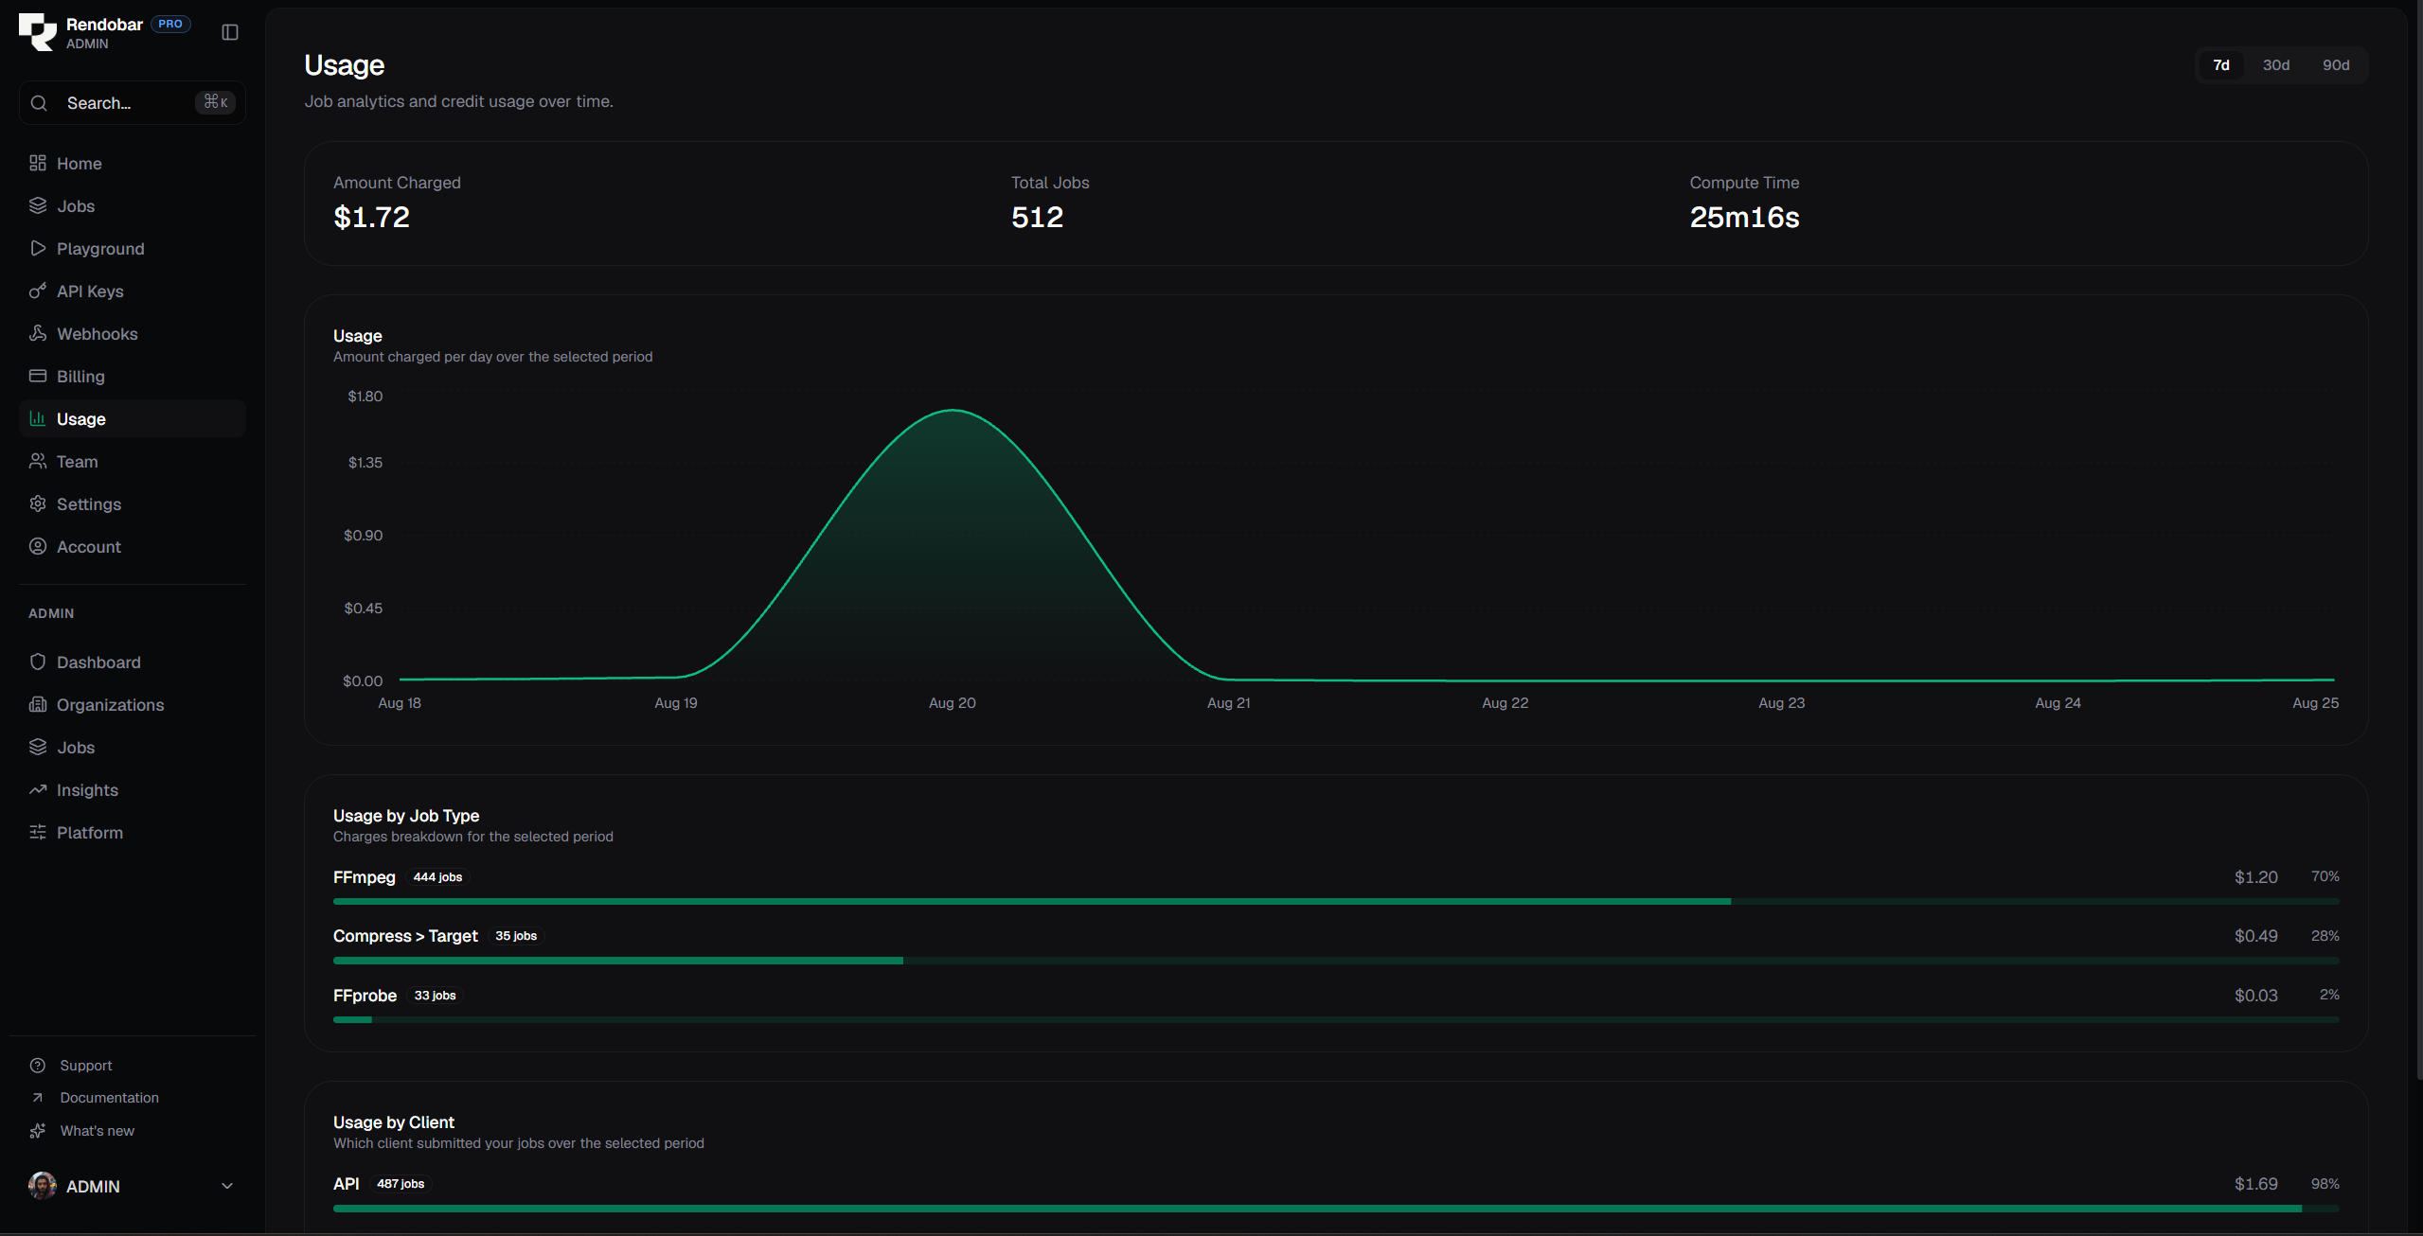Click the FFmpeg usage progress bar
2423x1236 pixels.
(1336, 902)
